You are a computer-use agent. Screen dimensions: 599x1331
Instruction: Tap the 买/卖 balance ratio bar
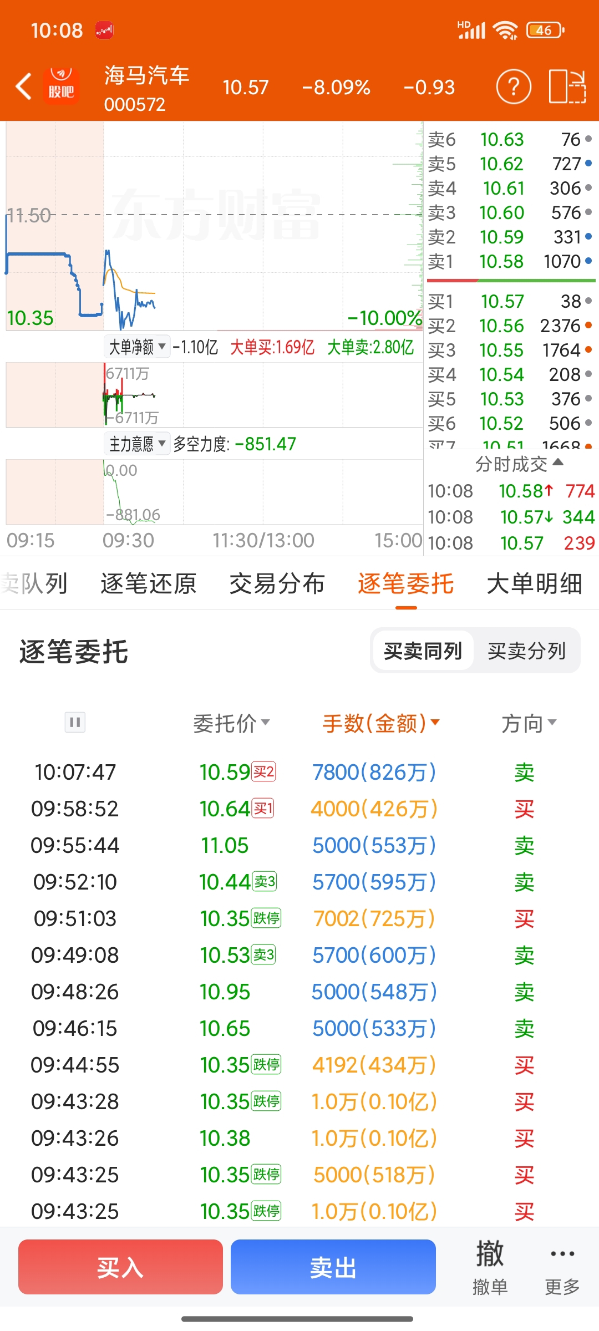pos(510,281)
